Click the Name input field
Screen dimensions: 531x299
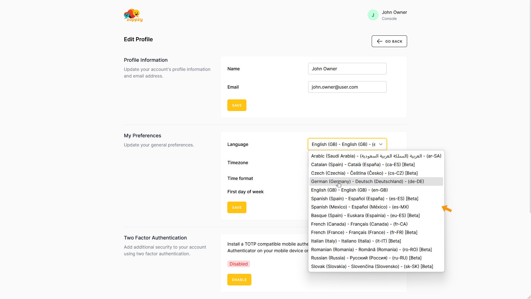pyautogui.click(x=347, y=69)
